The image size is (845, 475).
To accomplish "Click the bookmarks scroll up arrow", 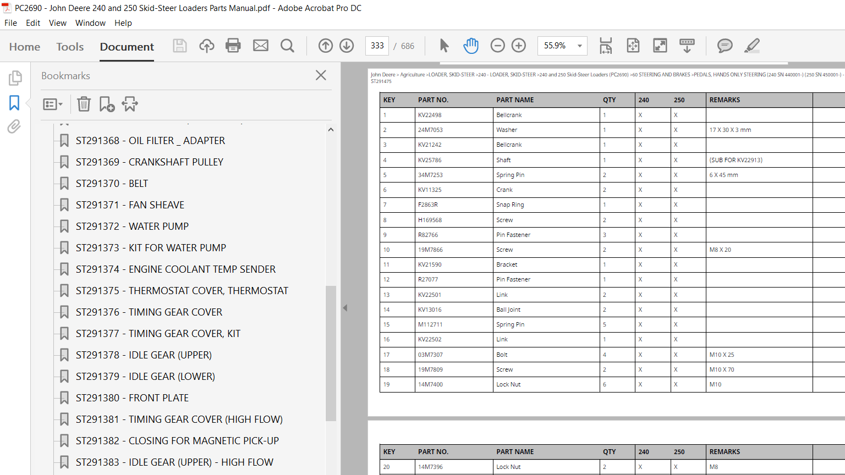I will [x=331, y=130].
